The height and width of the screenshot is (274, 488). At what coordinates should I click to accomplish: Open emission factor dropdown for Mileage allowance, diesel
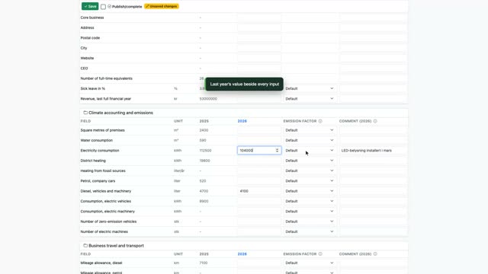click(310, 263)
